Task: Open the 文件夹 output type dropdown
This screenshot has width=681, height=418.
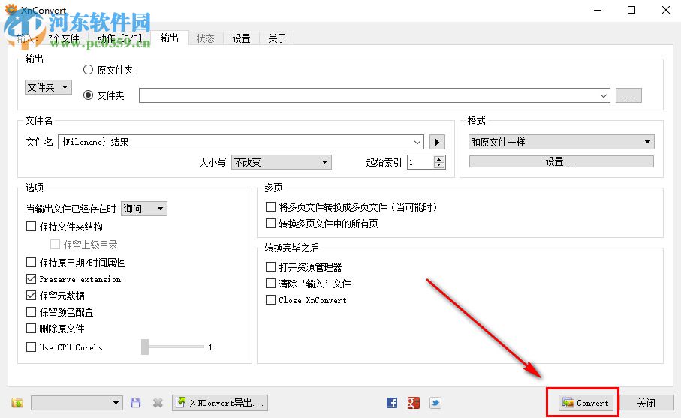Action: tap(48, 87)
